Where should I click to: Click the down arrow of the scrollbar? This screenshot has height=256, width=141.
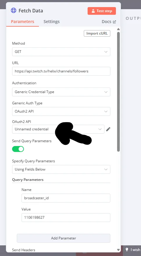pos(119,250)
